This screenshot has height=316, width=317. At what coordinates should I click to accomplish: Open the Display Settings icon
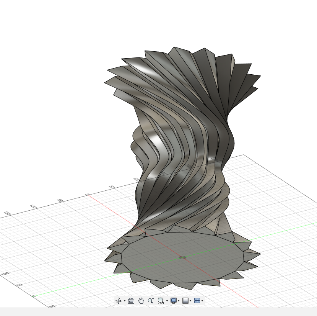click(x=174, y=301)
